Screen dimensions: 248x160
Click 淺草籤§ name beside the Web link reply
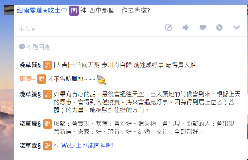click(30, 146)
